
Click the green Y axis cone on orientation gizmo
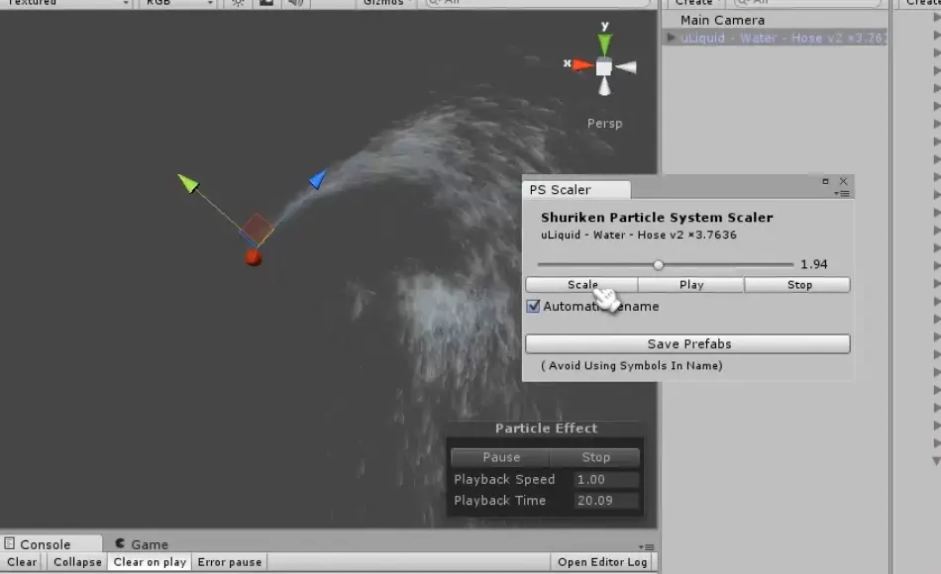[604, 45]
